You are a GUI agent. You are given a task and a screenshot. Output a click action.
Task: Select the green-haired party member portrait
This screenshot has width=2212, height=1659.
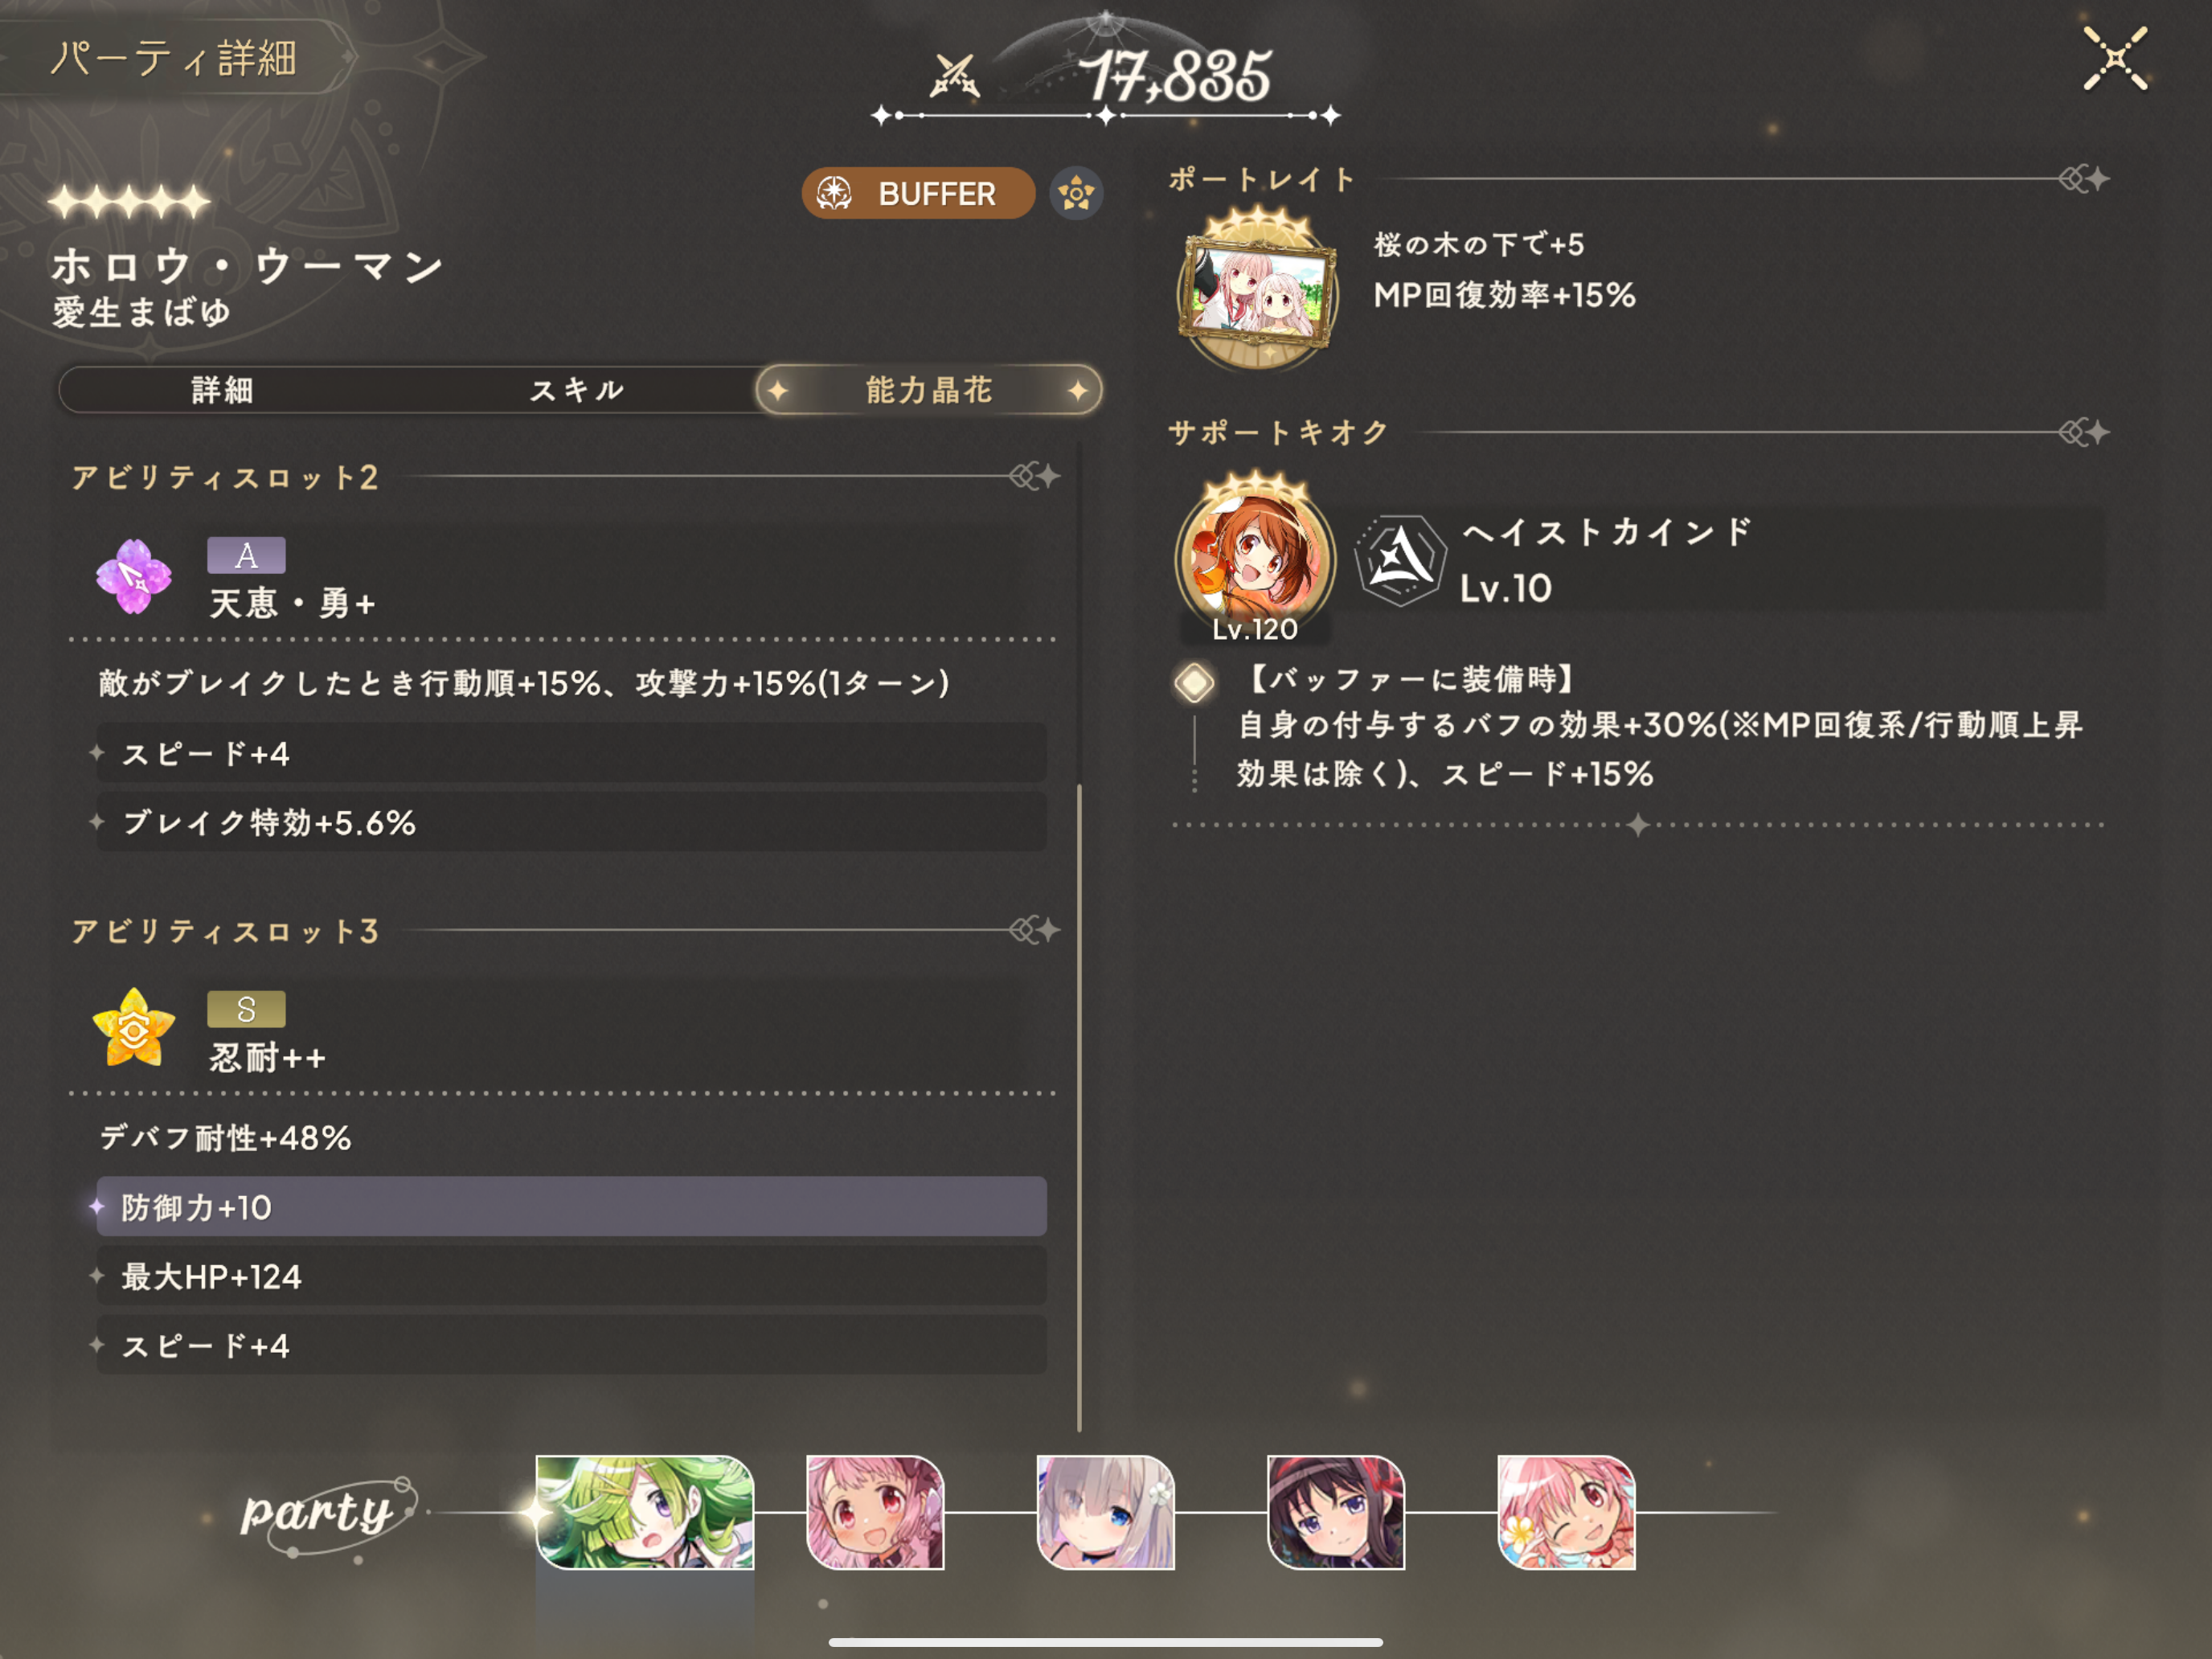(x=644, y=1512)
